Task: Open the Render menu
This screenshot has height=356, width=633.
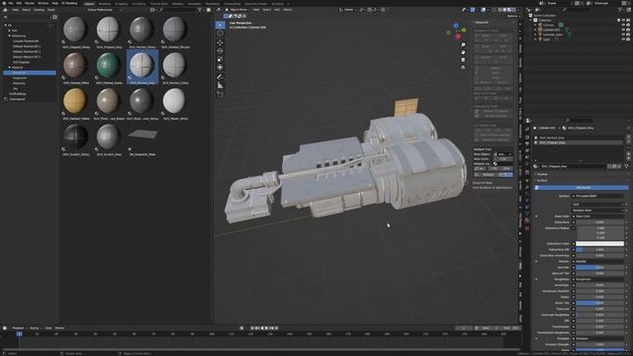Action: point(30,3)
